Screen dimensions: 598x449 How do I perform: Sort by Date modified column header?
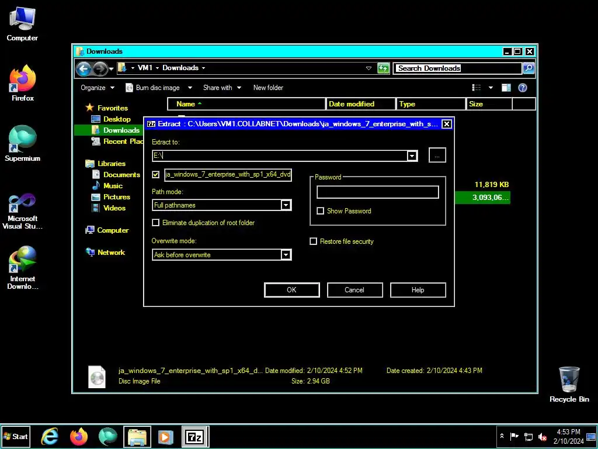pyautogui.click(x=361, y=104)
